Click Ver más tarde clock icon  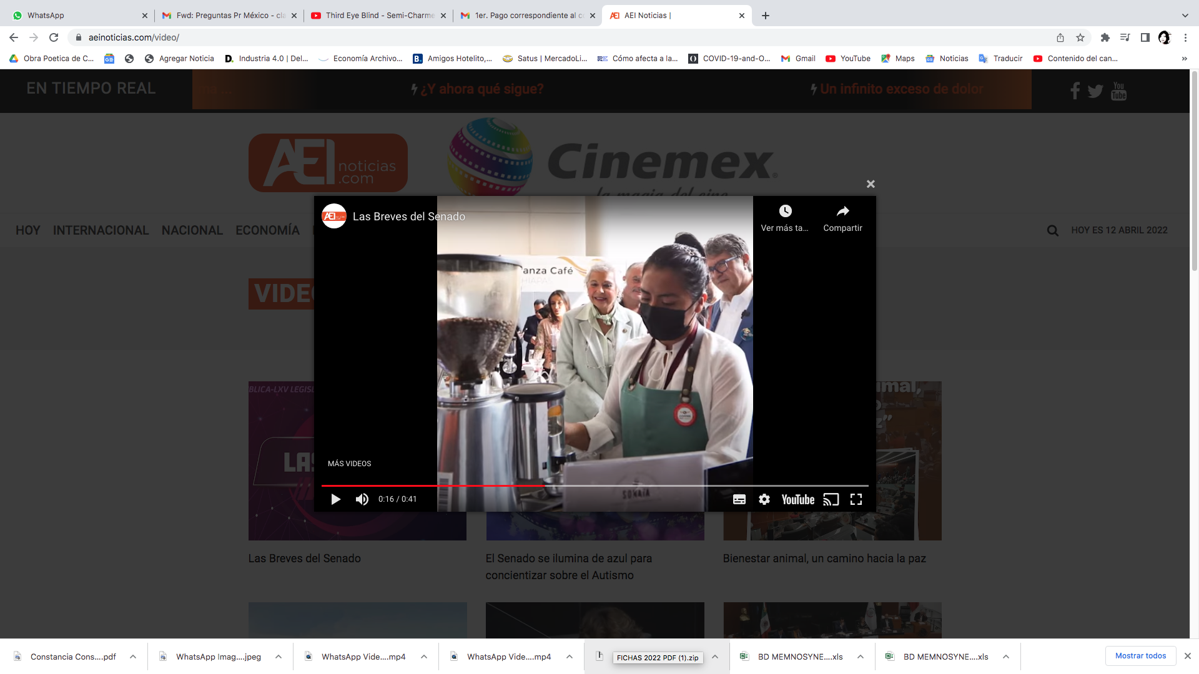(785, 211)
